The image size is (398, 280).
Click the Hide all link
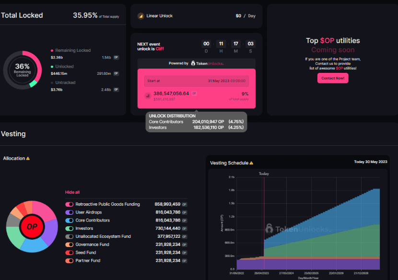click(72, 192)
